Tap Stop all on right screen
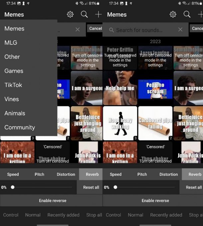 [x=196, y=215]
